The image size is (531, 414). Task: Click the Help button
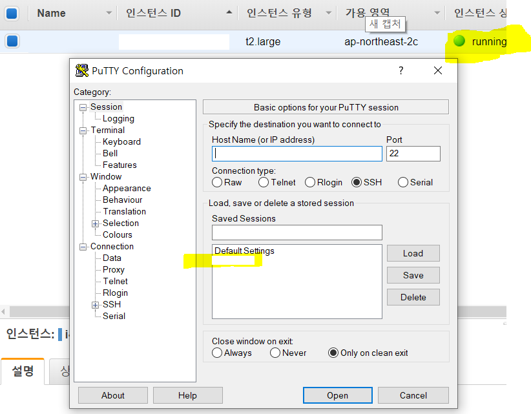pyautogui.click(x=187, y=395)
